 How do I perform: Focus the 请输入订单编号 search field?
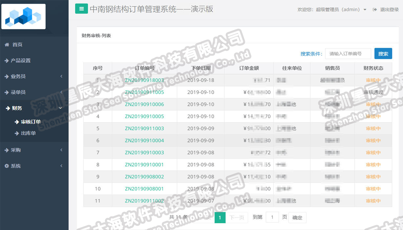pyautogui.click(x=348, y=53)
